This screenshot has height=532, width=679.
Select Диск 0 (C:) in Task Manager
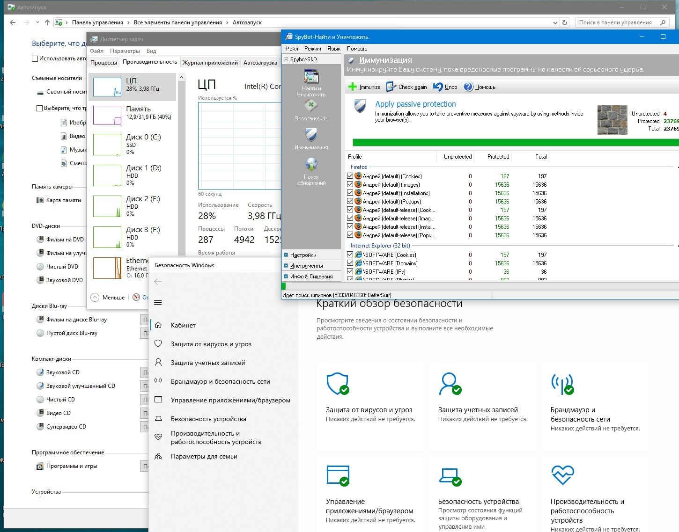[x=133, y=144]
